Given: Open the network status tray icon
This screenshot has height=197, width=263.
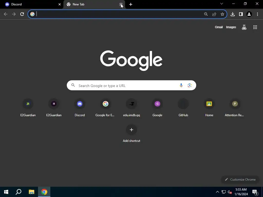Looking at the screenshot, I should point(224,192).
